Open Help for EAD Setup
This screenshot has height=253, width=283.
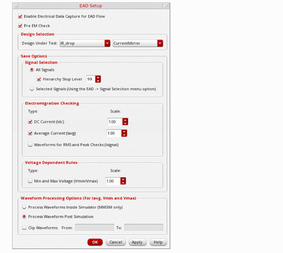(158, 242)
